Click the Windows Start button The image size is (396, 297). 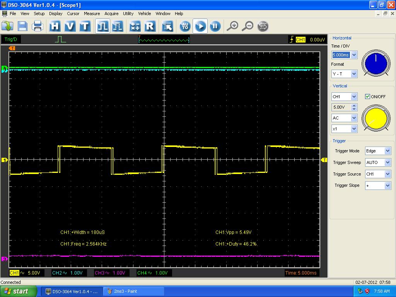click(19, 291)
